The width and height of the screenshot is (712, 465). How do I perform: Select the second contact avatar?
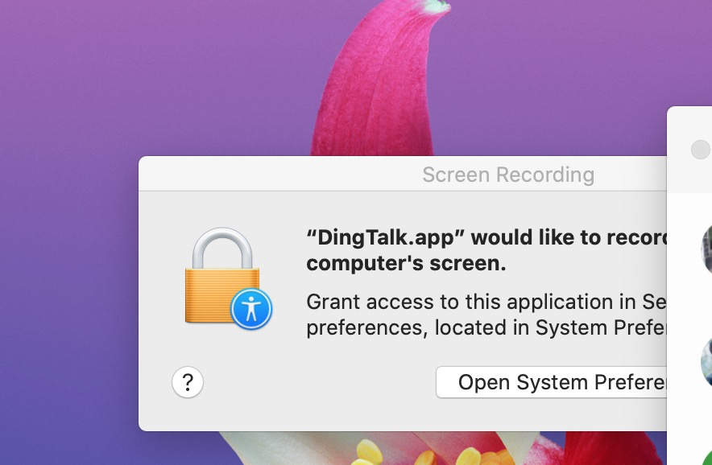click(706, 362)
